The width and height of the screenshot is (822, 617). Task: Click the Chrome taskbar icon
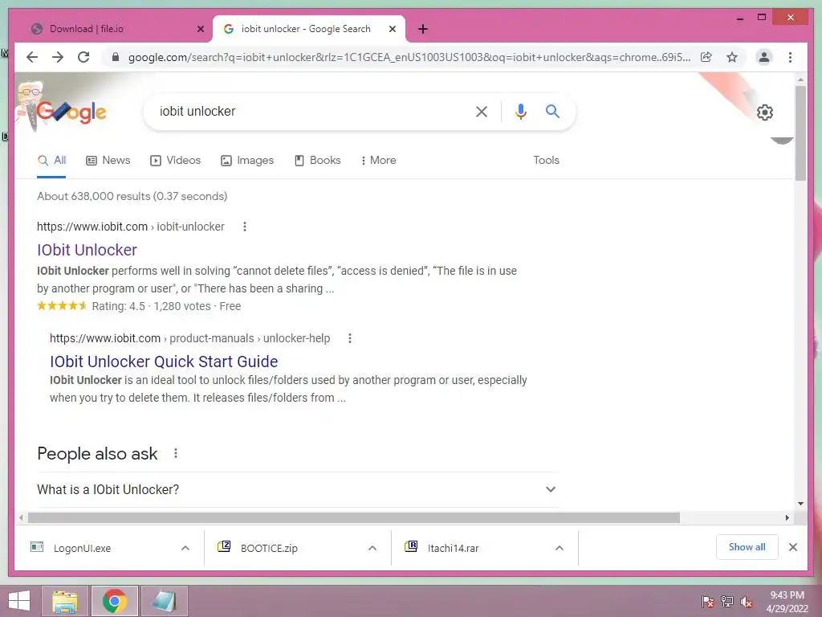[115, 601]
